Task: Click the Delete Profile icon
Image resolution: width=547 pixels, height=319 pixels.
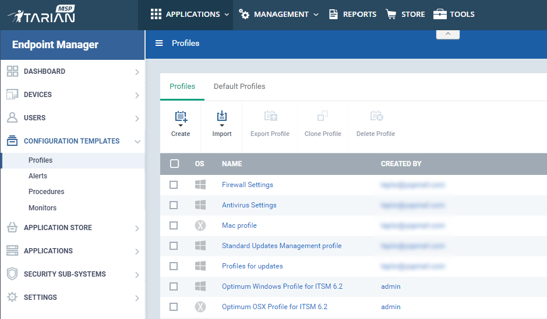Action: pyautogui.click(x=376, y=116)
